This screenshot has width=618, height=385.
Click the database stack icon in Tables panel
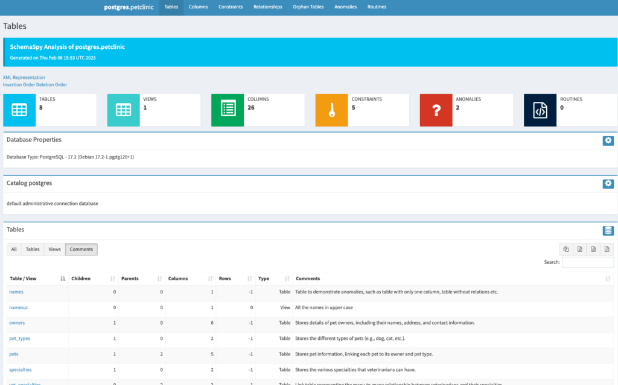[x=608, y=231]
